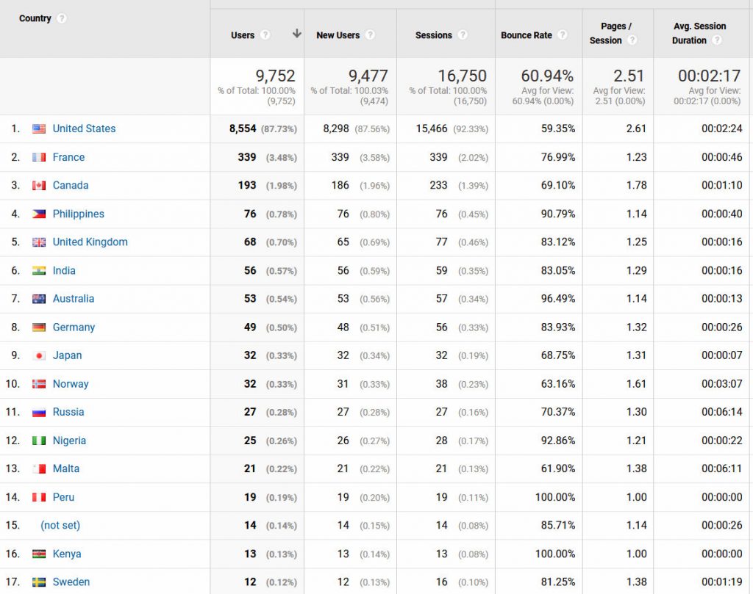The width and height of the screenshot is (753, 594).
Task: Click the help icon next to Country
Action: tap(62, 18)
